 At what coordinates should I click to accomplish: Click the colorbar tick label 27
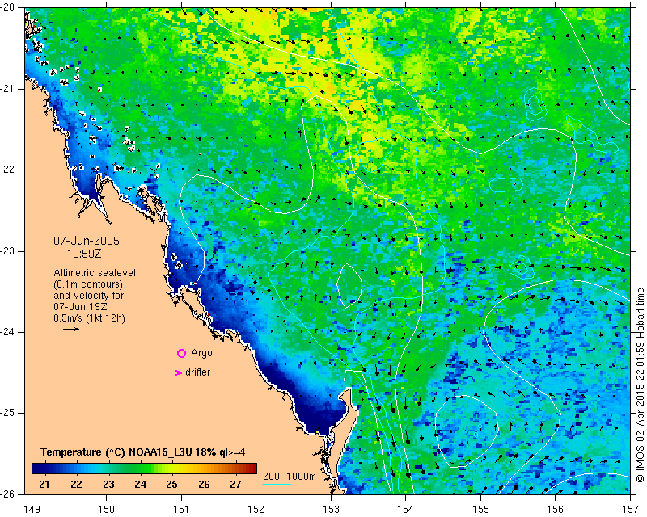[235, 485]
